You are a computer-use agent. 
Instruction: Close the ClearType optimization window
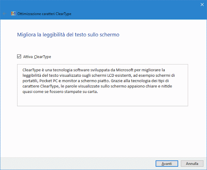(202, 5)
